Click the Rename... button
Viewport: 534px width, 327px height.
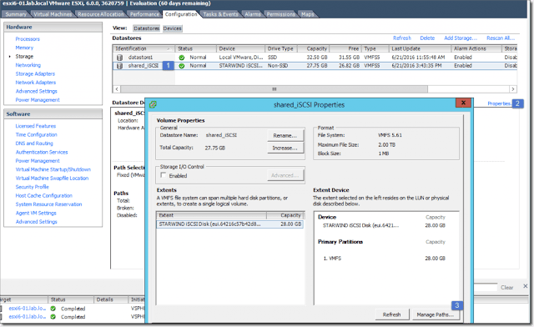click(x=285, y=136)
